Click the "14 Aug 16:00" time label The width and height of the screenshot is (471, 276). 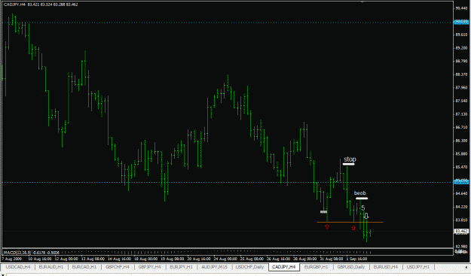coord(120,259)
